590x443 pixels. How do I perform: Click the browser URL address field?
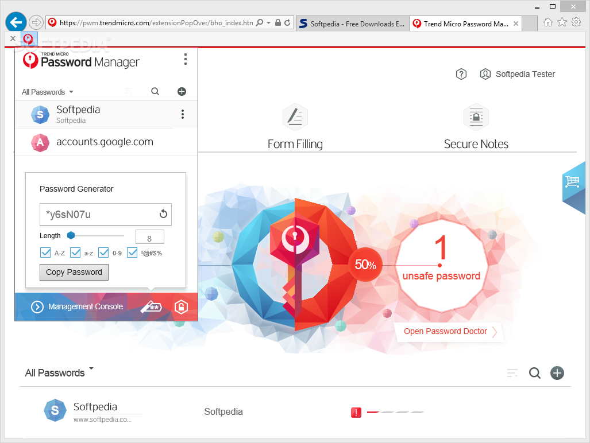156,23
